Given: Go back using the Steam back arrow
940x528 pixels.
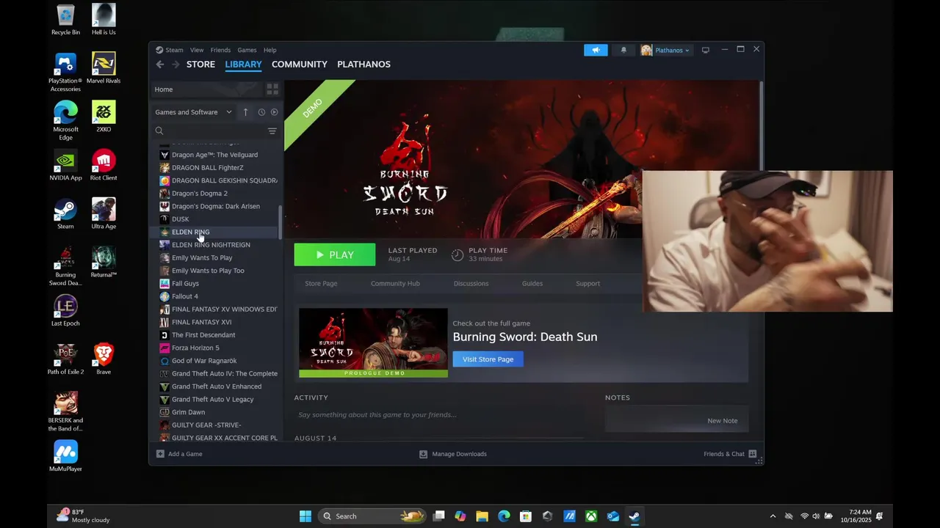Looking at the screenshot, I should [x=160, y=65].
